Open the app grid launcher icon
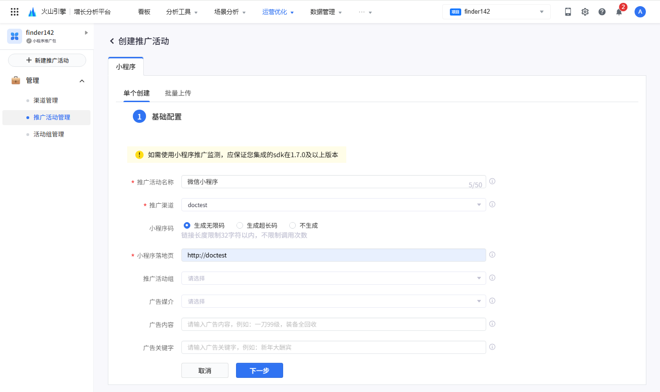This screenshot has width=660, height=392. click(x=15, y=12)
